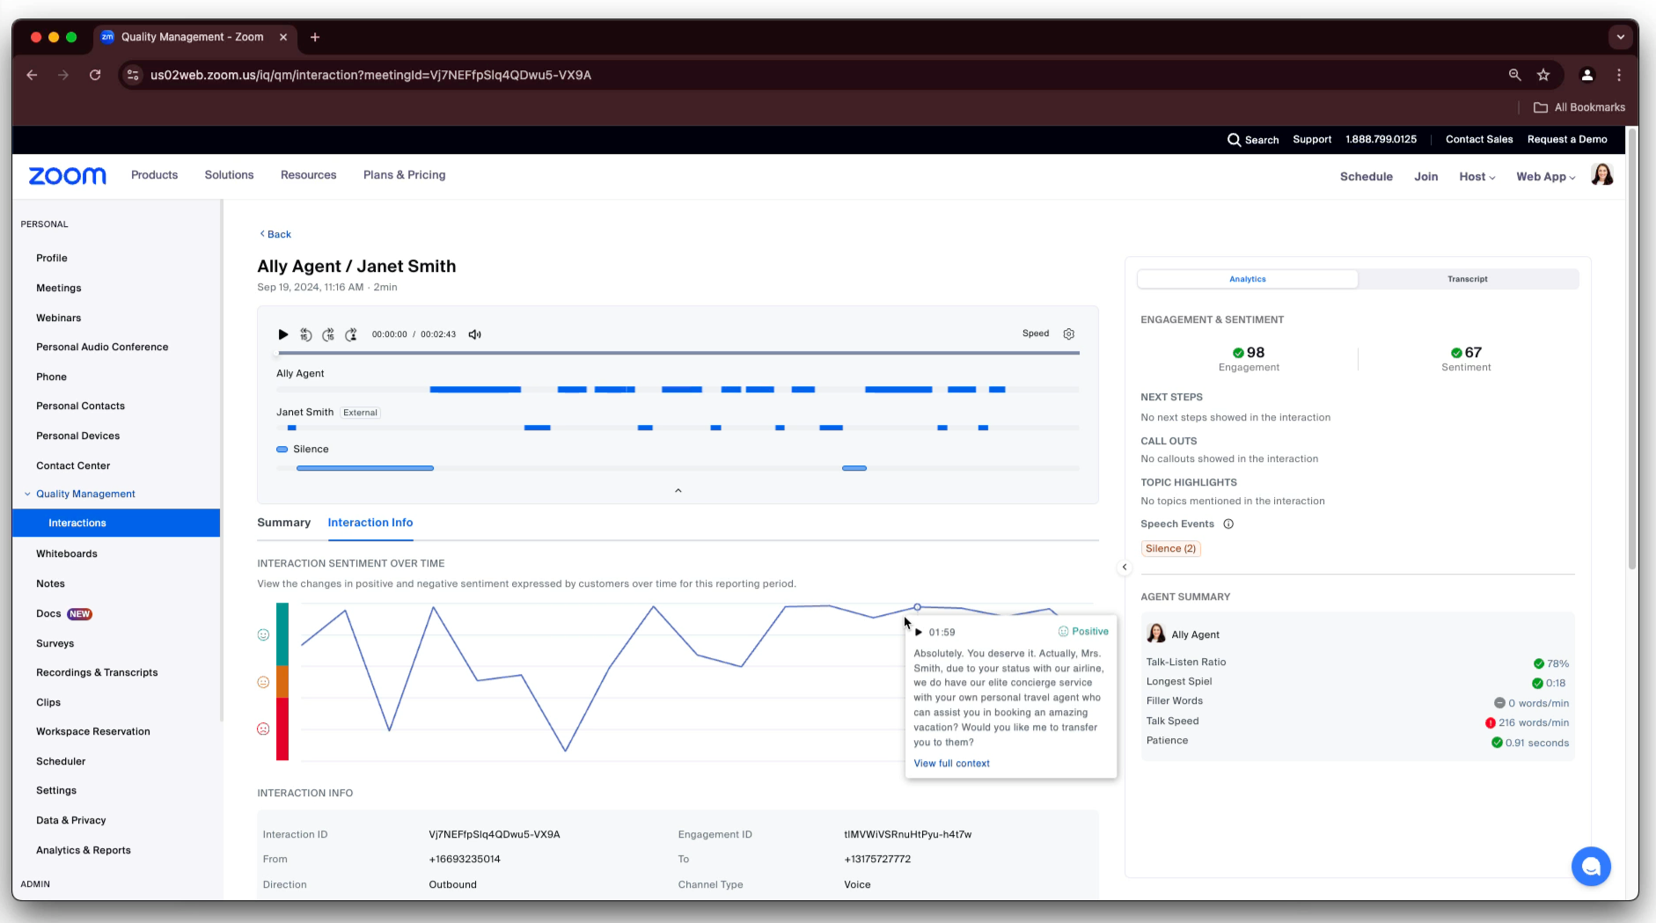The width and height of the screenshot is (1656, 923).
Task: Click the Zoom logo
Action: coord(68,176)
